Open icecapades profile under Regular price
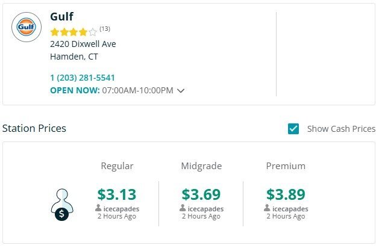Image resolution: width=379 pixels, height=248 pixels. 121,209
